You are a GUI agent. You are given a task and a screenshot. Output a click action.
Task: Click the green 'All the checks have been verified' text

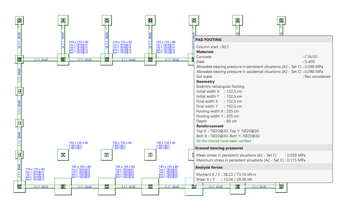(x=223, y=141)
